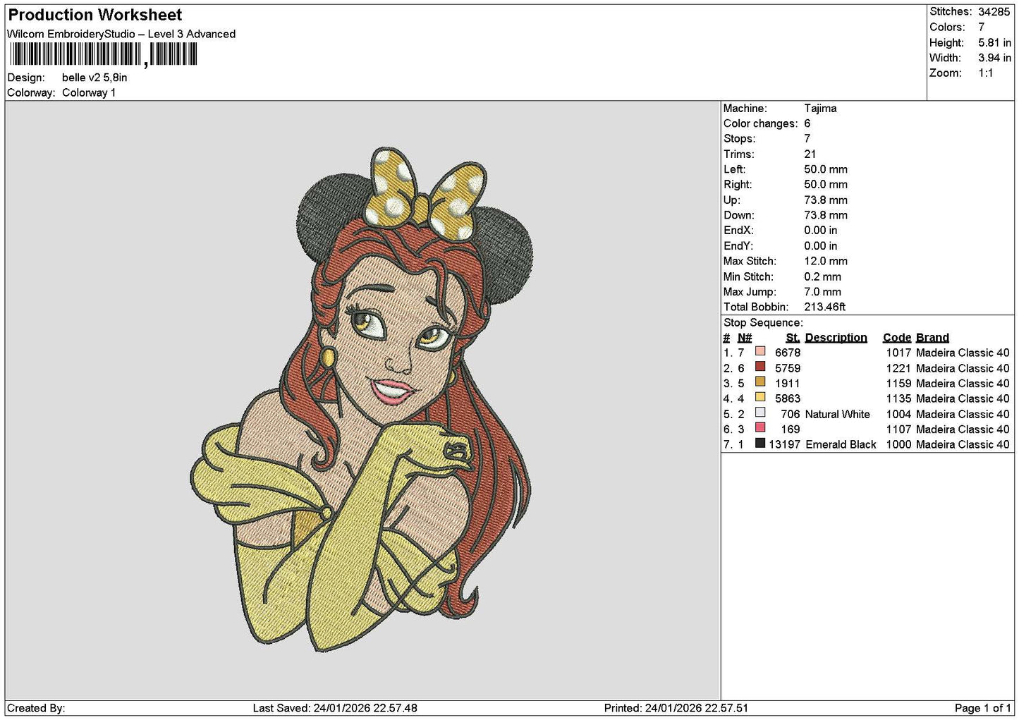Image resolution: width=1019 pixels, height=720 pixels.
Task: Click stitch count 169 in stop row 6
Action: [x=791, y=429]
